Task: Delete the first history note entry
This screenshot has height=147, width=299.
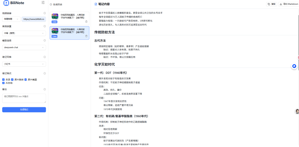Action: tap(87, 21)
